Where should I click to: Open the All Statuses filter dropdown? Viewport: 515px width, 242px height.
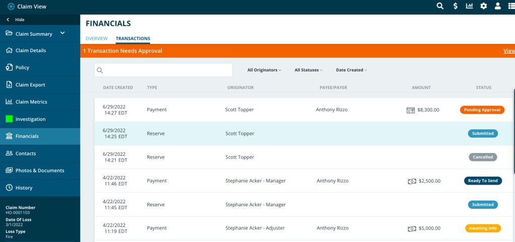click(308, 70)
